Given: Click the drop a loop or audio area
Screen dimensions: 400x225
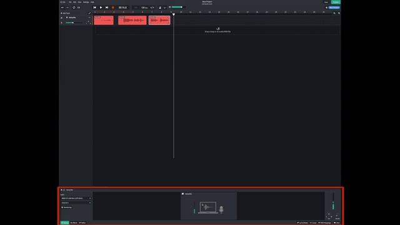Looking at the screenshot, I should 217,30.
